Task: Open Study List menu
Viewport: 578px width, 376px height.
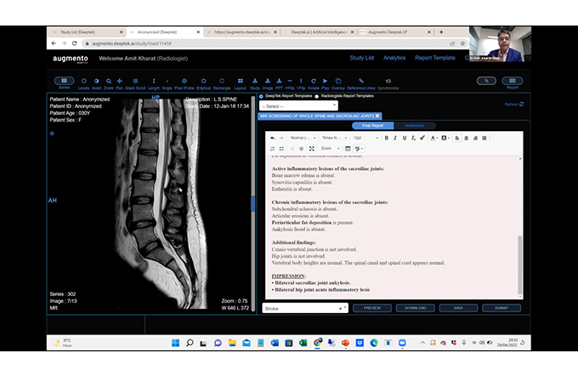Action: tap(361, 58)
